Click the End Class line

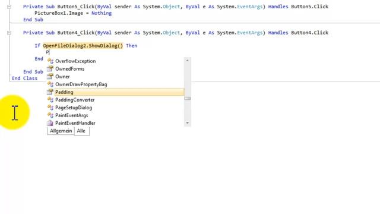click(x=24, y=78)
